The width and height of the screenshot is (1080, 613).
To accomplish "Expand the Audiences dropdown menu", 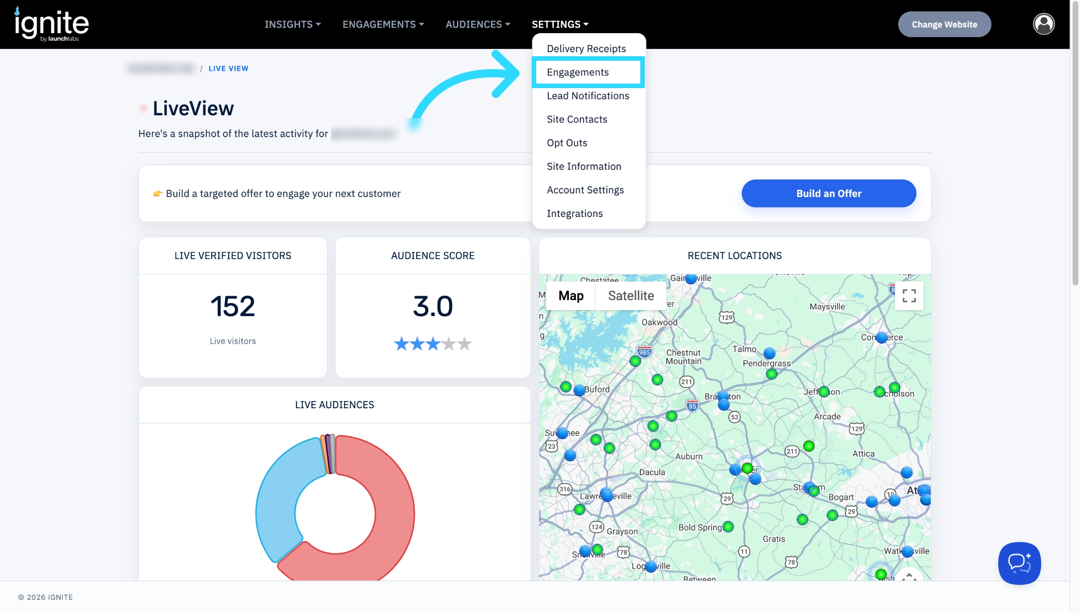I will (x=477, y=24).
